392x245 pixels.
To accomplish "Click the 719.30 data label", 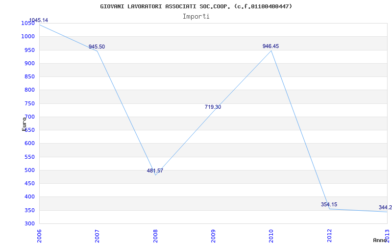I will pyautogui.click(x=213, y=107).
